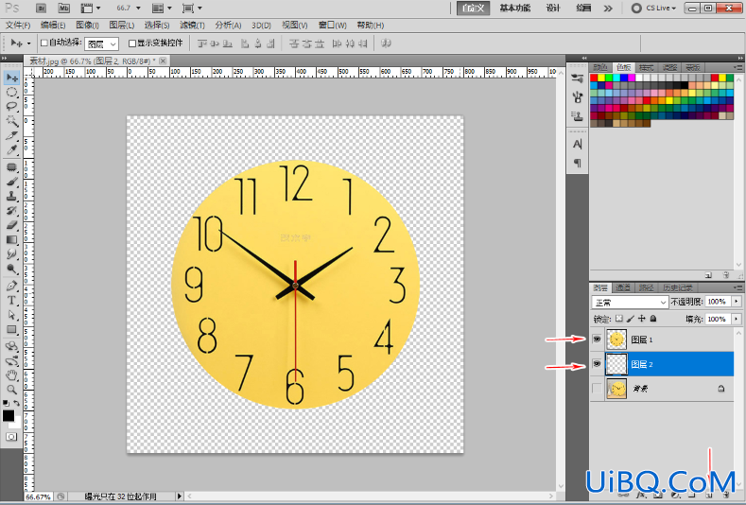
Task: Enable the 自动选择 checkbox
Action: (x=44, y=43)
